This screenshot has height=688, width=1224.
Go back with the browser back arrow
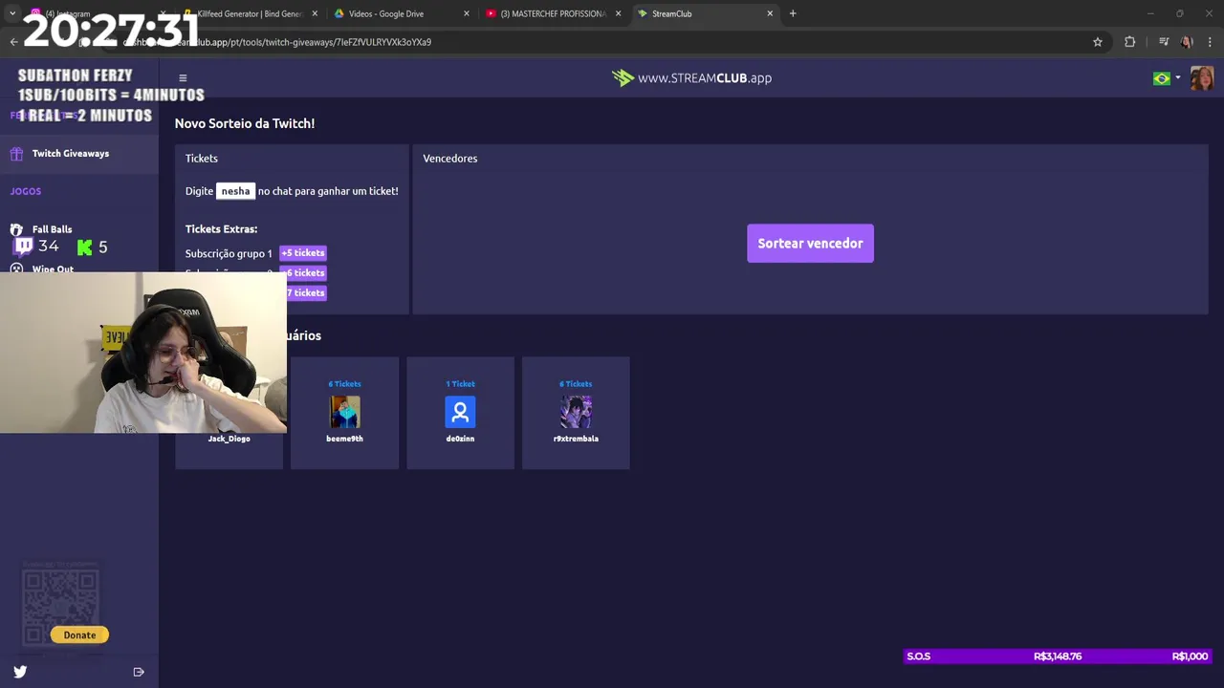click(13, 42)
